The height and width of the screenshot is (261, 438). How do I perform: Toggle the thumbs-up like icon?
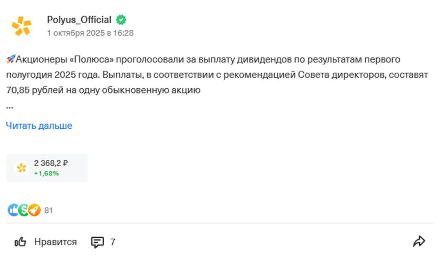[20, 242]
